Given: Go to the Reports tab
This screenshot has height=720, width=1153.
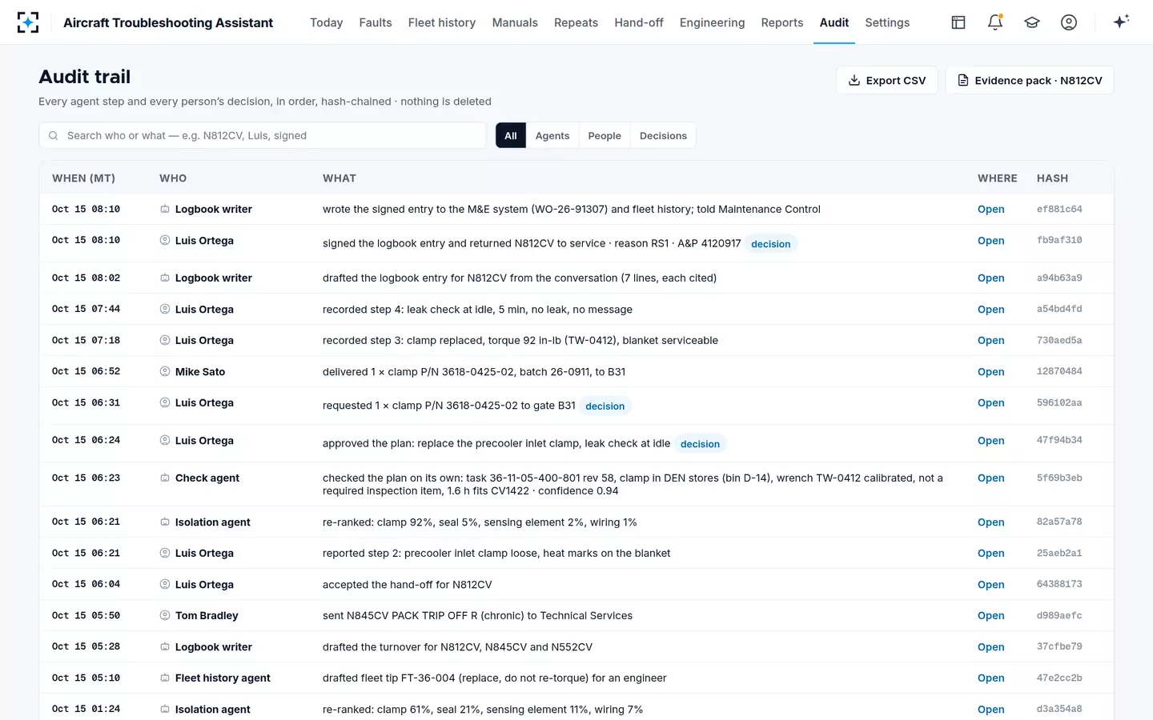Looking at the screenshot, I should click(x=782, y=22).
